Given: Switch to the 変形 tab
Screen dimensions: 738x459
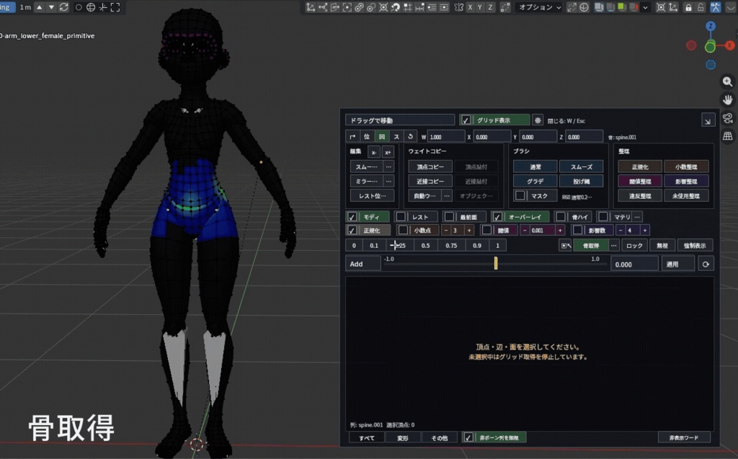Looking at the screenshot, I should pos(403,438).
